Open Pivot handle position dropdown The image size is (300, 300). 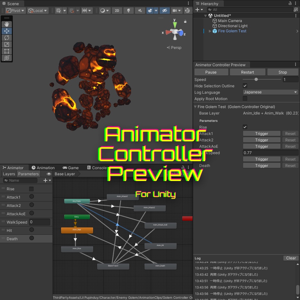pos(15,11)
